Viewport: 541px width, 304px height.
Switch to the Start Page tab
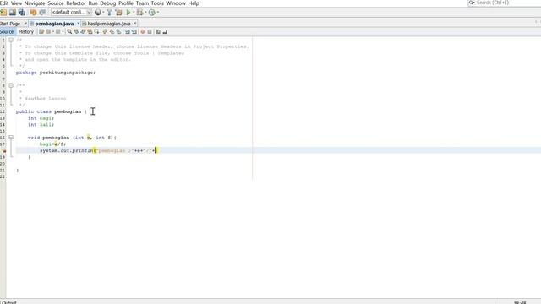click(10, 24)
